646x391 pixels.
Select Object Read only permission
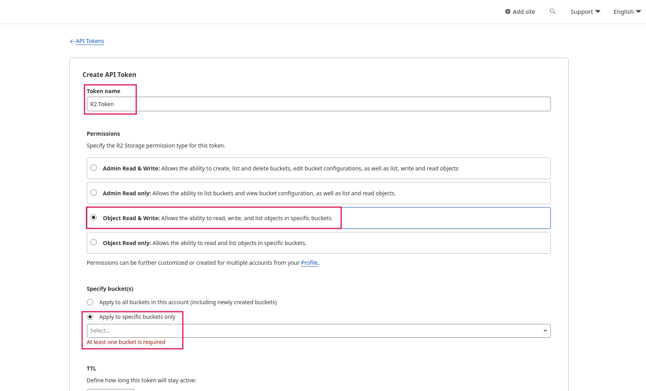click(94, 242)
